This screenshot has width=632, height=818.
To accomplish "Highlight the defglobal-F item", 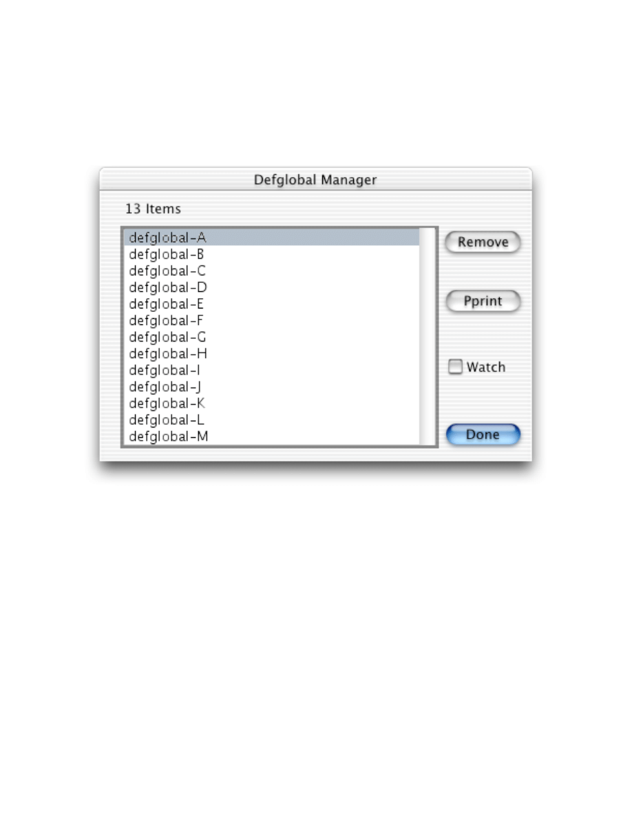I will [272, 320].
